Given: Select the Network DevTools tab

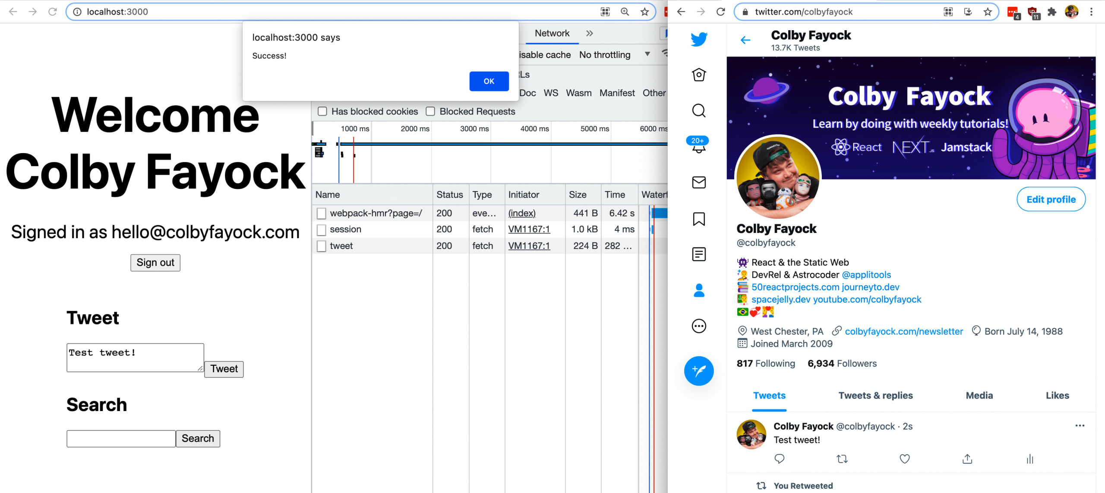Looking at the screenshot, I should (552, 33).
